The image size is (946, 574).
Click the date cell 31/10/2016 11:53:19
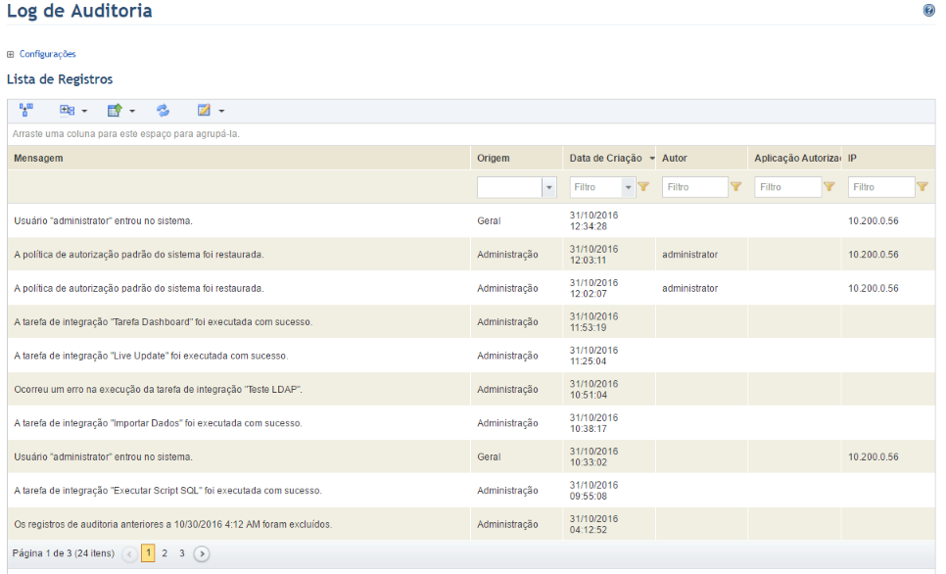pyautogui.click(x=593, y=322)
